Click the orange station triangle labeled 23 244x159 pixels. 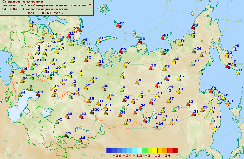pos(227,55)
